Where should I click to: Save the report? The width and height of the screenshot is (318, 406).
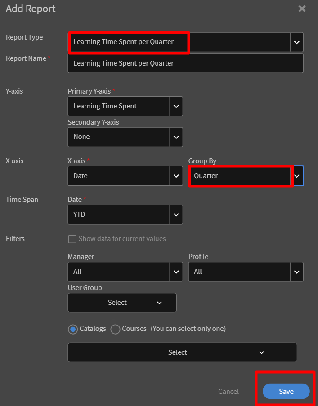pos(286,392)
